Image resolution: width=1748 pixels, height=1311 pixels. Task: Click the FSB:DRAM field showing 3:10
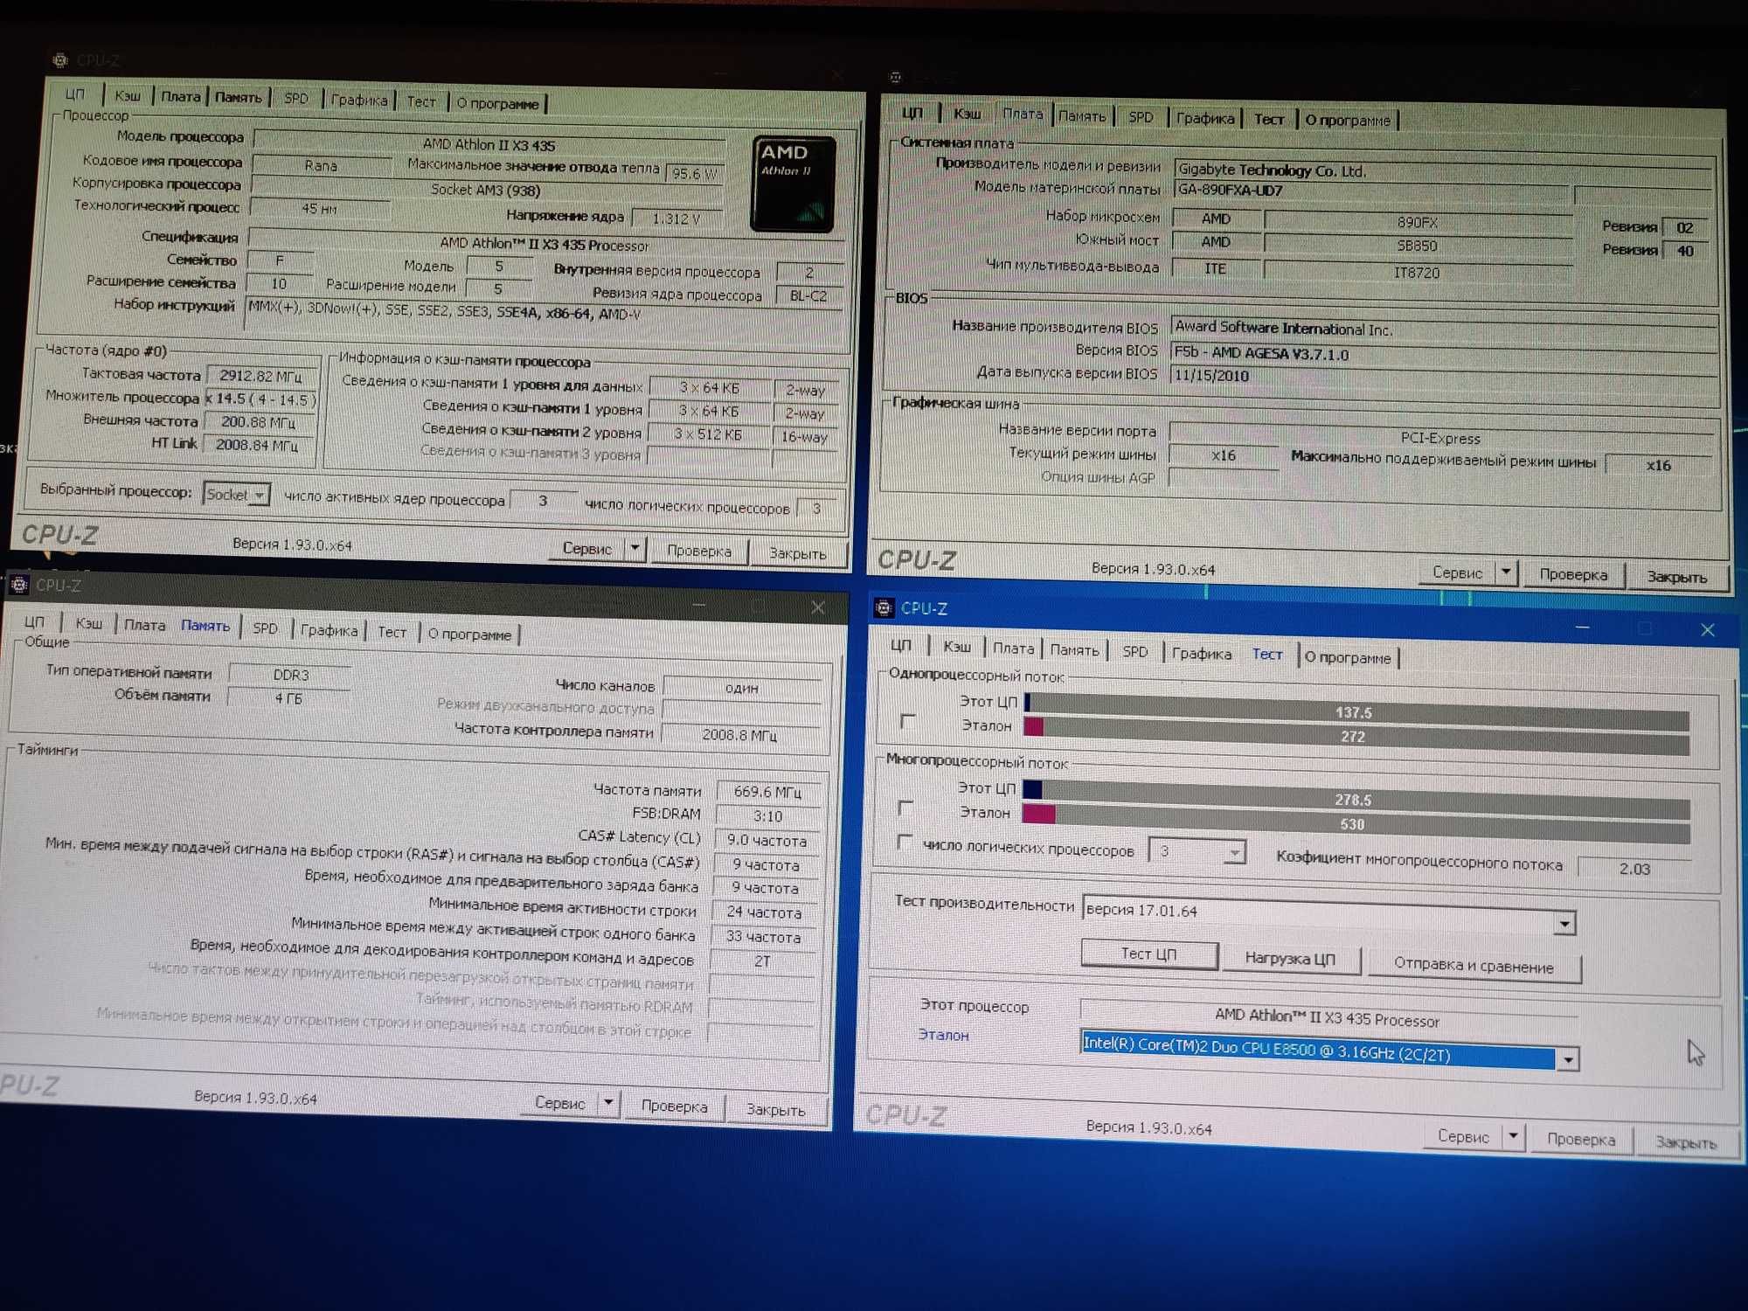pos(767,815)
